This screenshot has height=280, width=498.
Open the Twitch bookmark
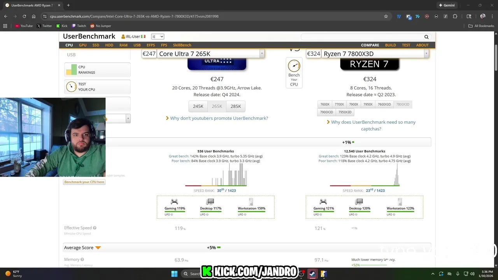(79, 26)
